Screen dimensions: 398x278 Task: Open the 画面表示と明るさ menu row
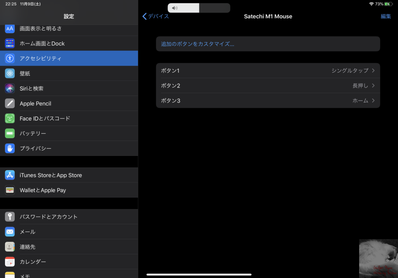coord(69,29)
